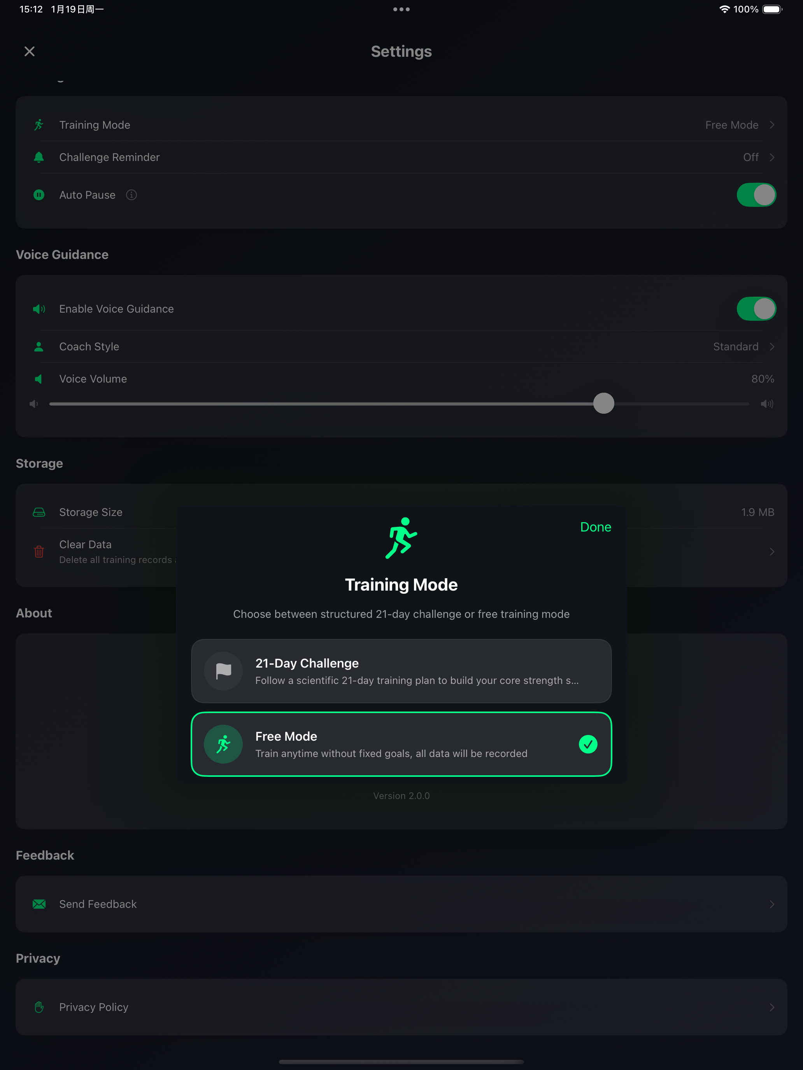Click the running figure icon next to Training Mode
The width and height of the screenshot is (803, 1070).
click(x=39, y=124)
